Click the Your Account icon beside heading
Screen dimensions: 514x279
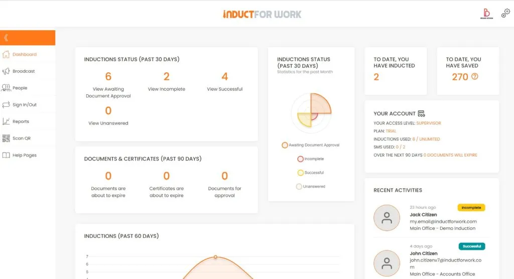coord(421,114)
